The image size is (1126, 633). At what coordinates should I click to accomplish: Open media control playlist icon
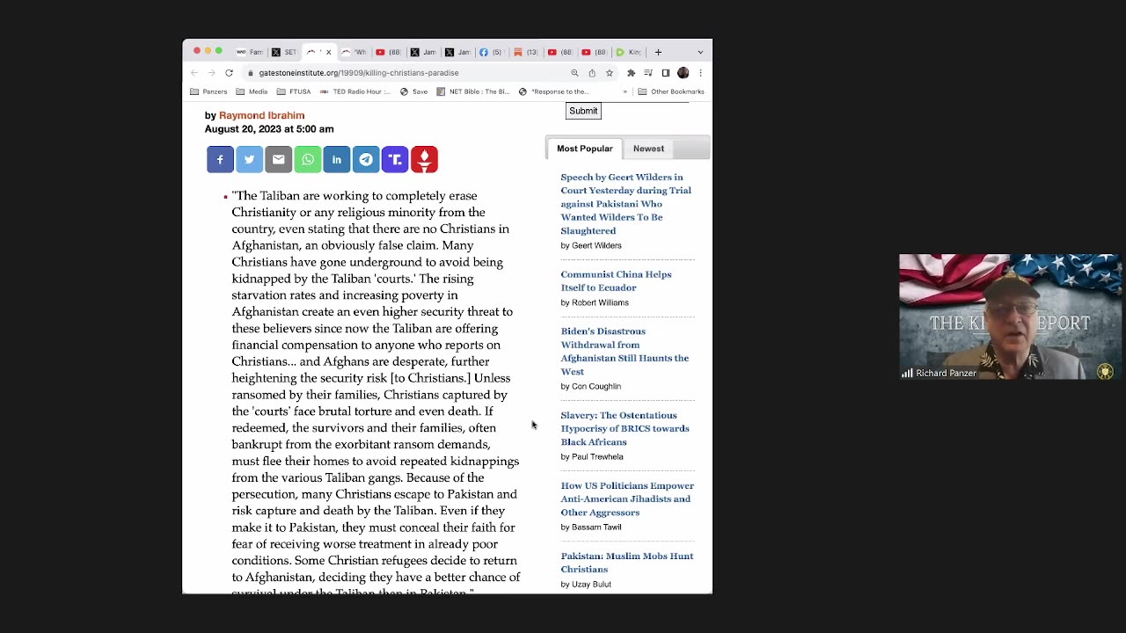pyautogui.click(x=648, y=73)
